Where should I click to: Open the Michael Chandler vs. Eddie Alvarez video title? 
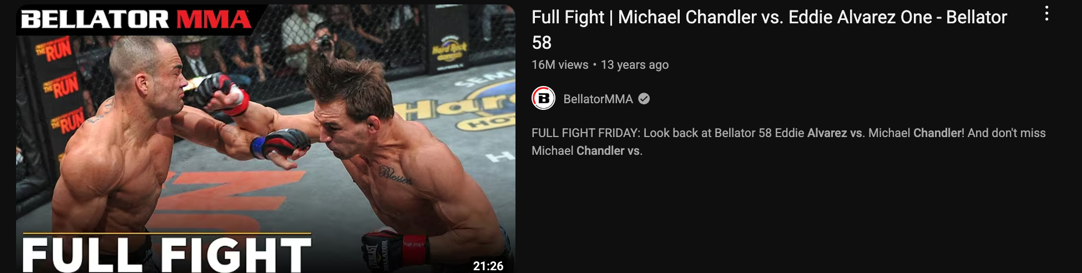pyautogui.click(x=769, y=30)
